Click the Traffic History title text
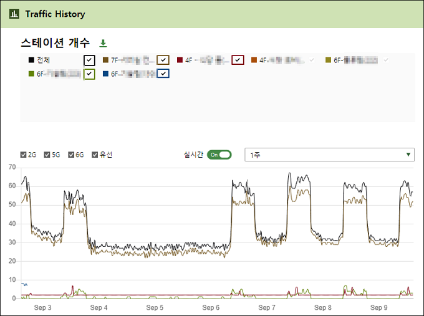The width and height of the screenshot is (424, 316). [x=55, y=14]
